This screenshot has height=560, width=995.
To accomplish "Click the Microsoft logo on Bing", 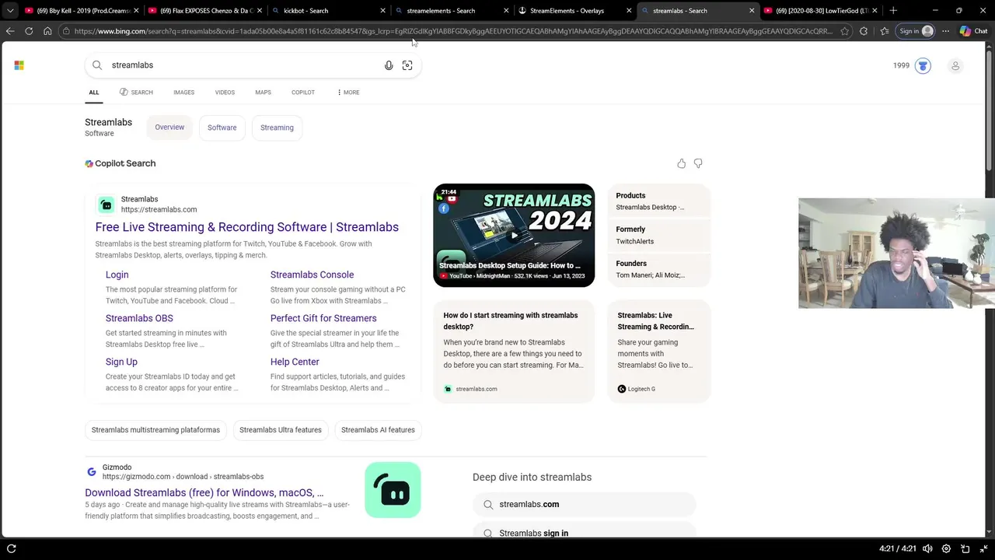I will [19, 65].
